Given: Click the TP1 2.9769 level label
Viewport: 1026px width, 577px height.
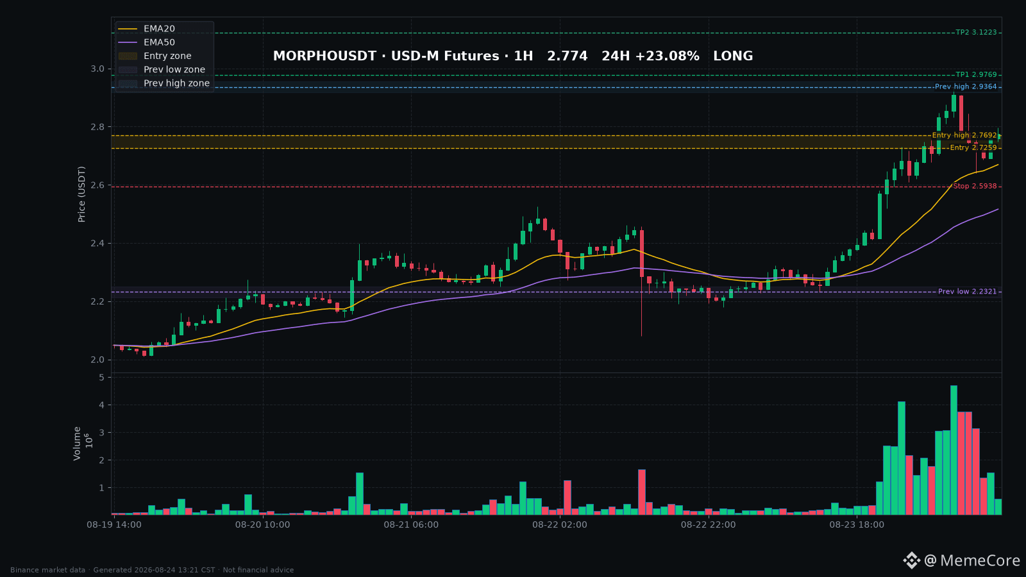Looking at the screenshot, I should (x=976, y=75).
